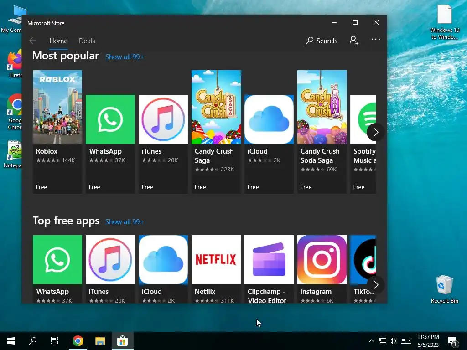467x350 pixels.
Task: Show hidden system tray icons
Action: coord(371,341)
